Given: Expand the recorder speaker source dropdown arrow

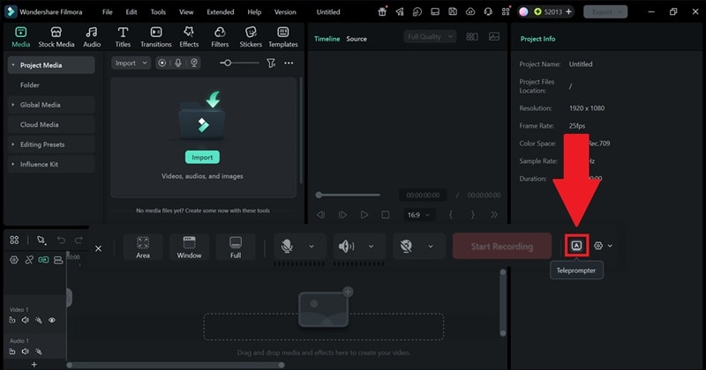Looking at the screenshot, I should 371,247.
